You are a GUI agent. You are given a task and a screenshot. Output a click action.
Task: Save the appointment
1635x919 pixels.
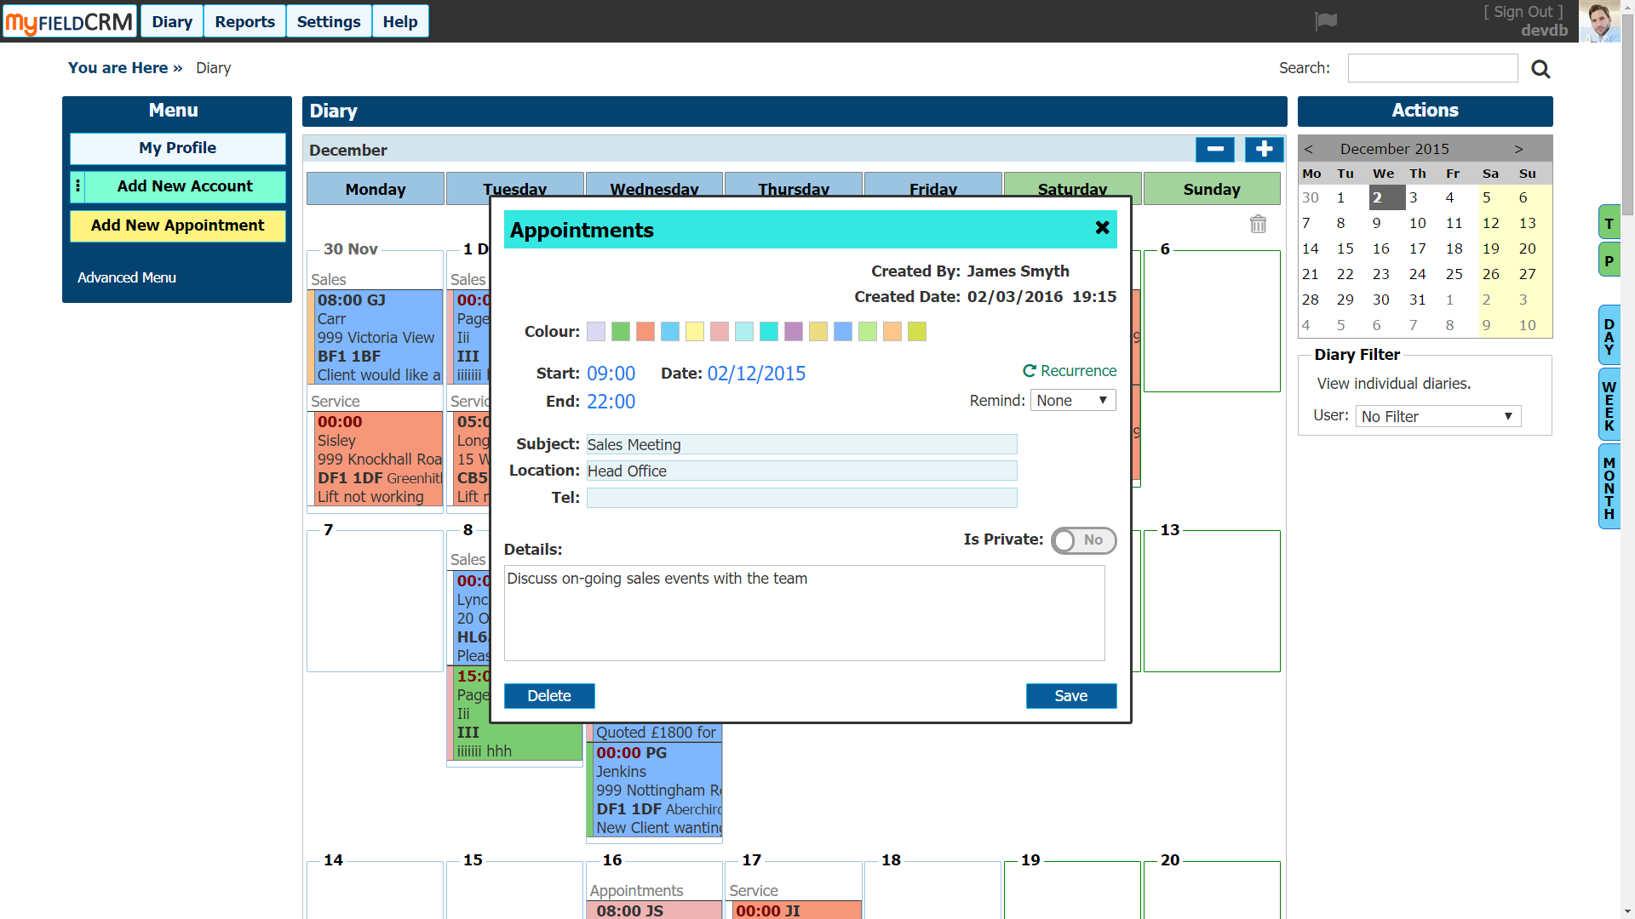[x=1070, y=696]
